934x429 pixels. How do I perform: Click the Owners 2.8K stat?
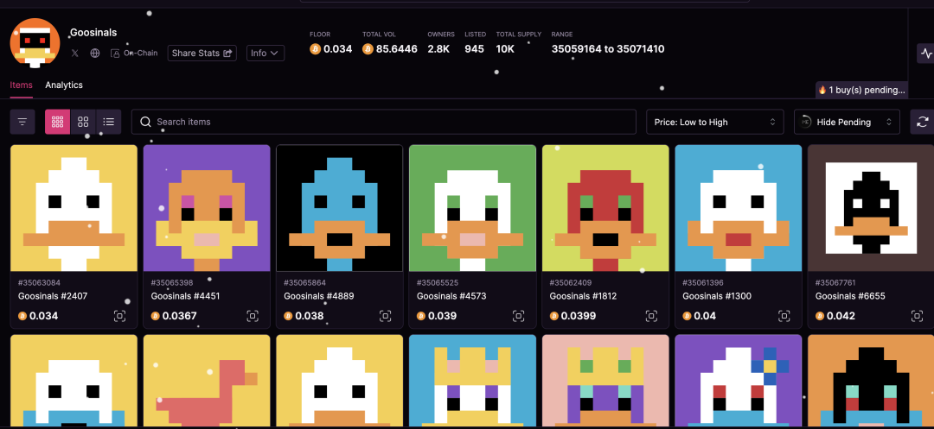pos(441,44)
